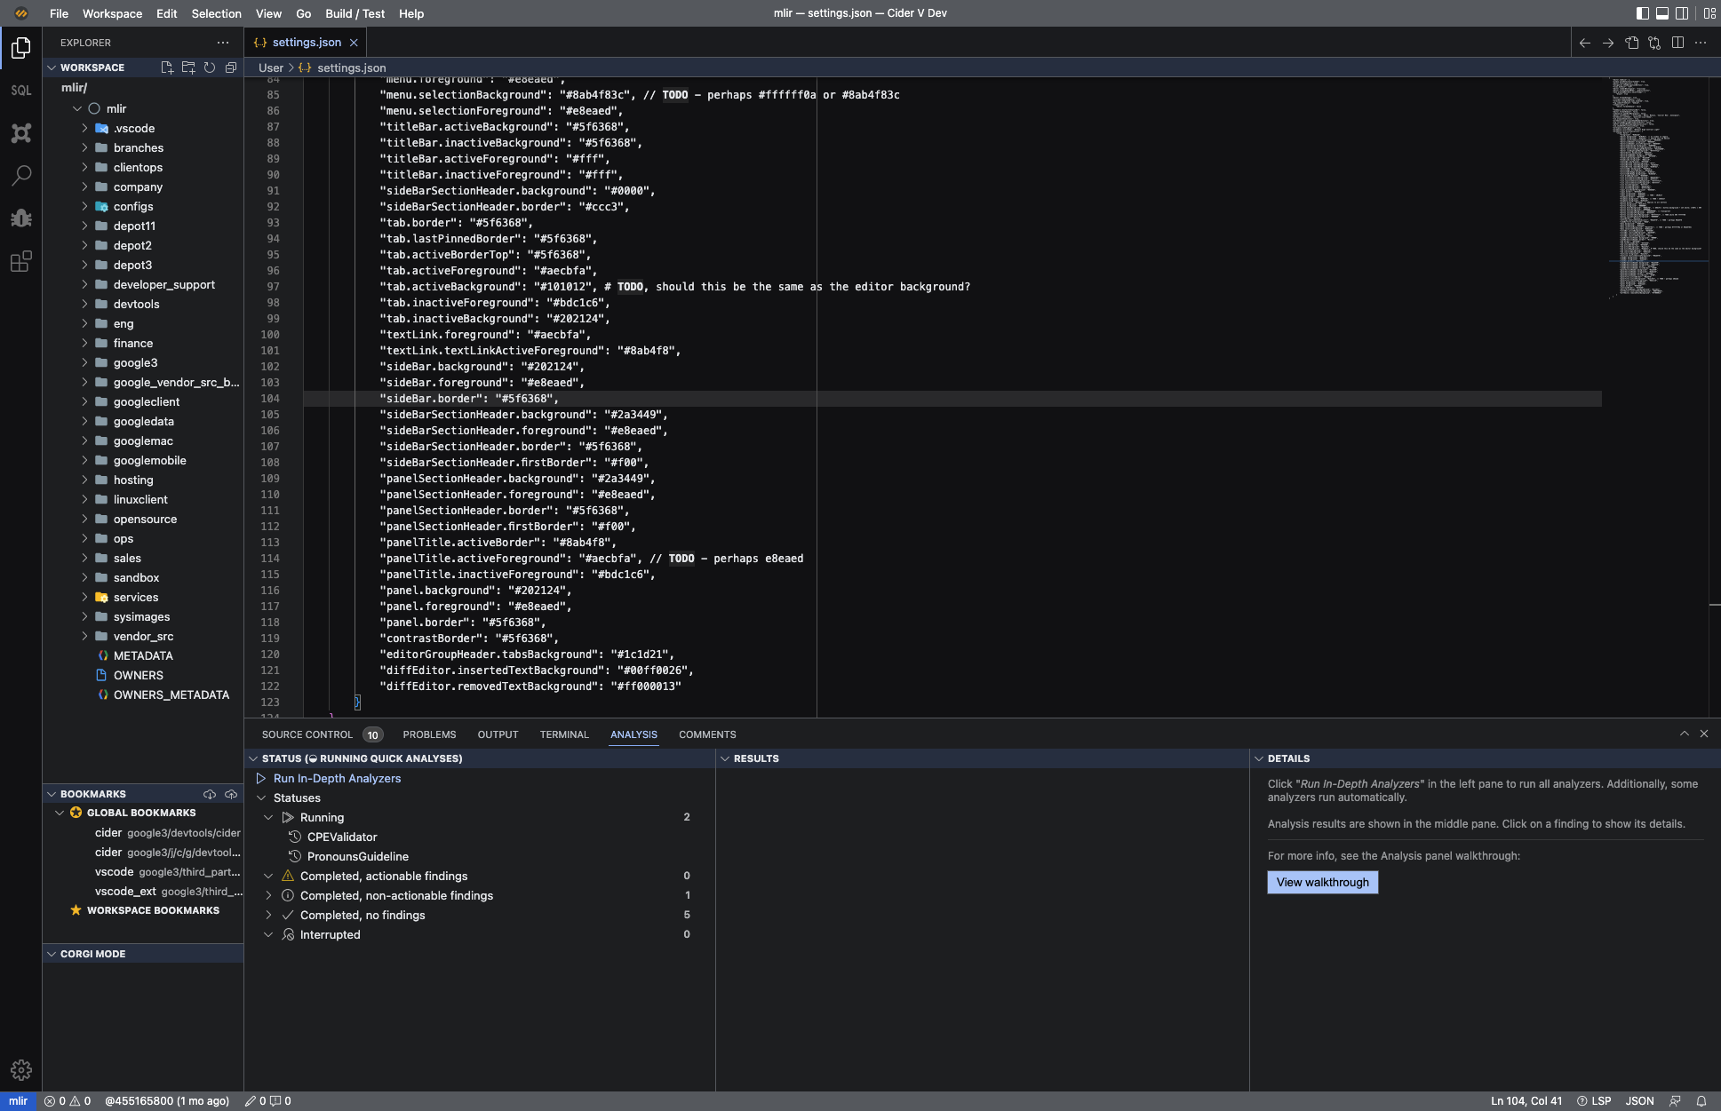The height and width of the screenshot is (1111, 1721).
Task: Maximize the Analysis panel with the chevron
Action: tap(1684, 734)
